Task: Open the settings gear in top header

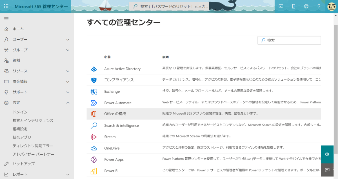Action: (306, 6)
